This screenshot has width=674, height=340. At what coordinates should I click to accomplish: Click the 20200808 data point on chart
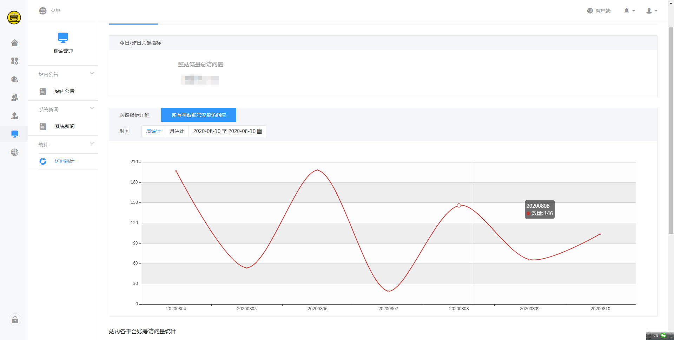[459, 205]
